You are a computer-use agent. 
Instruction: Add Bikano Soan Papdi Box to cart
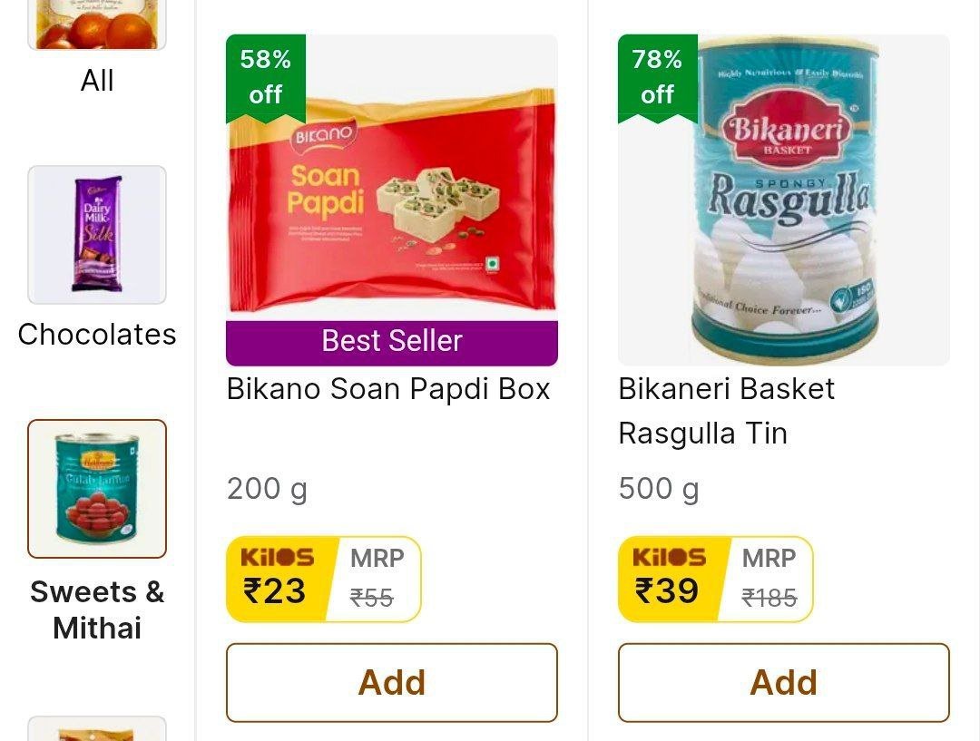[392, 683]
